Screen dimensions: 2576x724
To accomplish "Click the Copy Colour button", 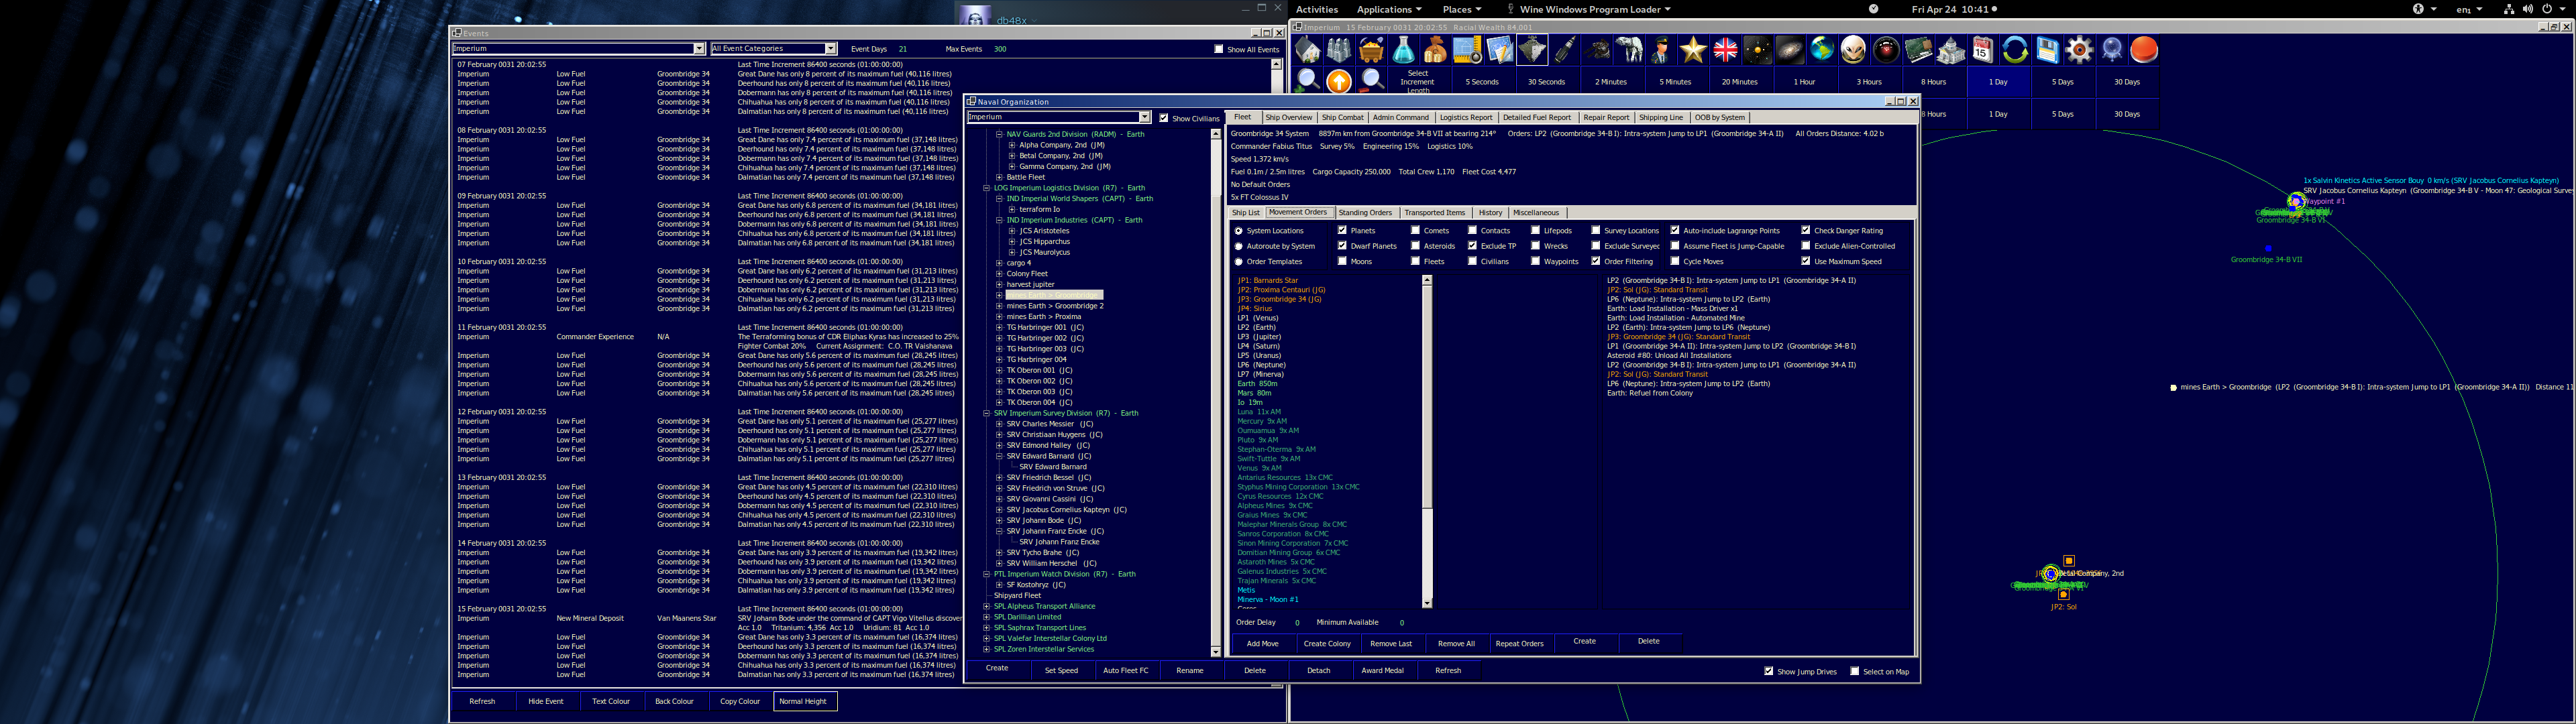I will [740, 701].
